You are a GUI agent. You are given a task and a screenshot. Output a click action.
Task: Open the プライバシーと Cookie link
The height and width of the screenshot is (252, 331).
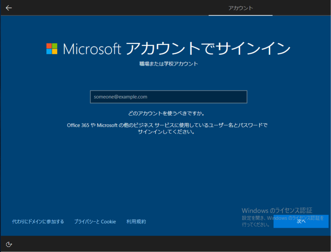point(95,222)
